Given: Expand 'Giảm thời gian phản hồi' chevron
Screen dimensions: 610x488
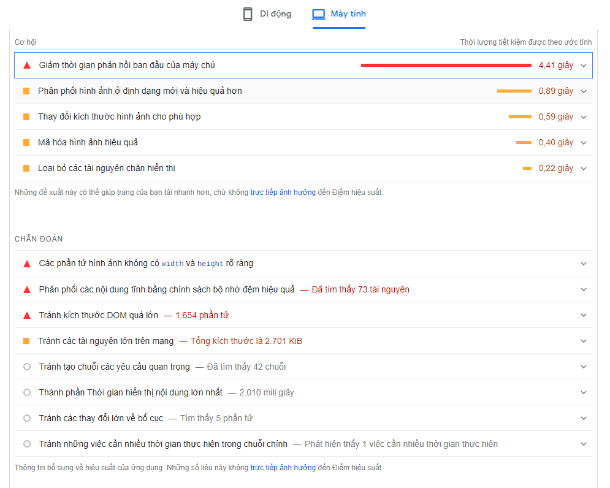Looking at the screenshot, I should pos(583,65).
